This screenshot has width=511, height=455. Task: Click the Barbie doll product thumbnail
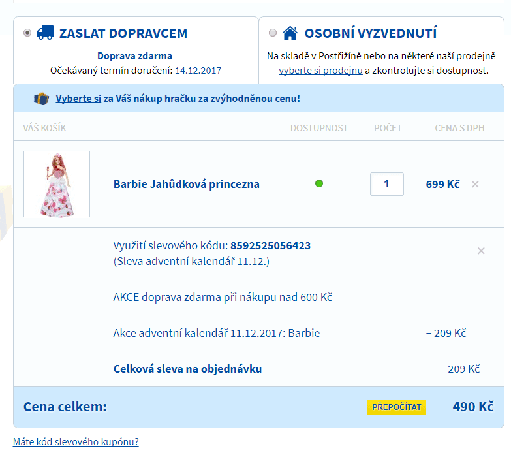57,184
